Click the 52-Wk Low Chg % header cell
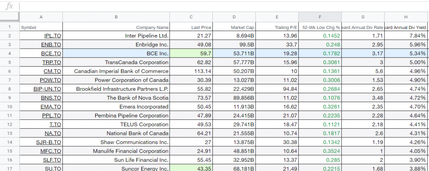Viewport: 429px width, 171px height. (320, 27)
